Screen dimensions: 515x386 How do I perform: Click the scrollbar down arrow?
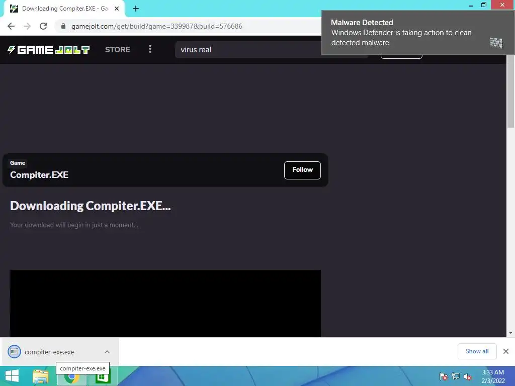tap(510, 333)
